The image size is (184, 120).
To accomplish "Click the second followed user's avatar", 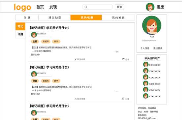I will 146,71.
